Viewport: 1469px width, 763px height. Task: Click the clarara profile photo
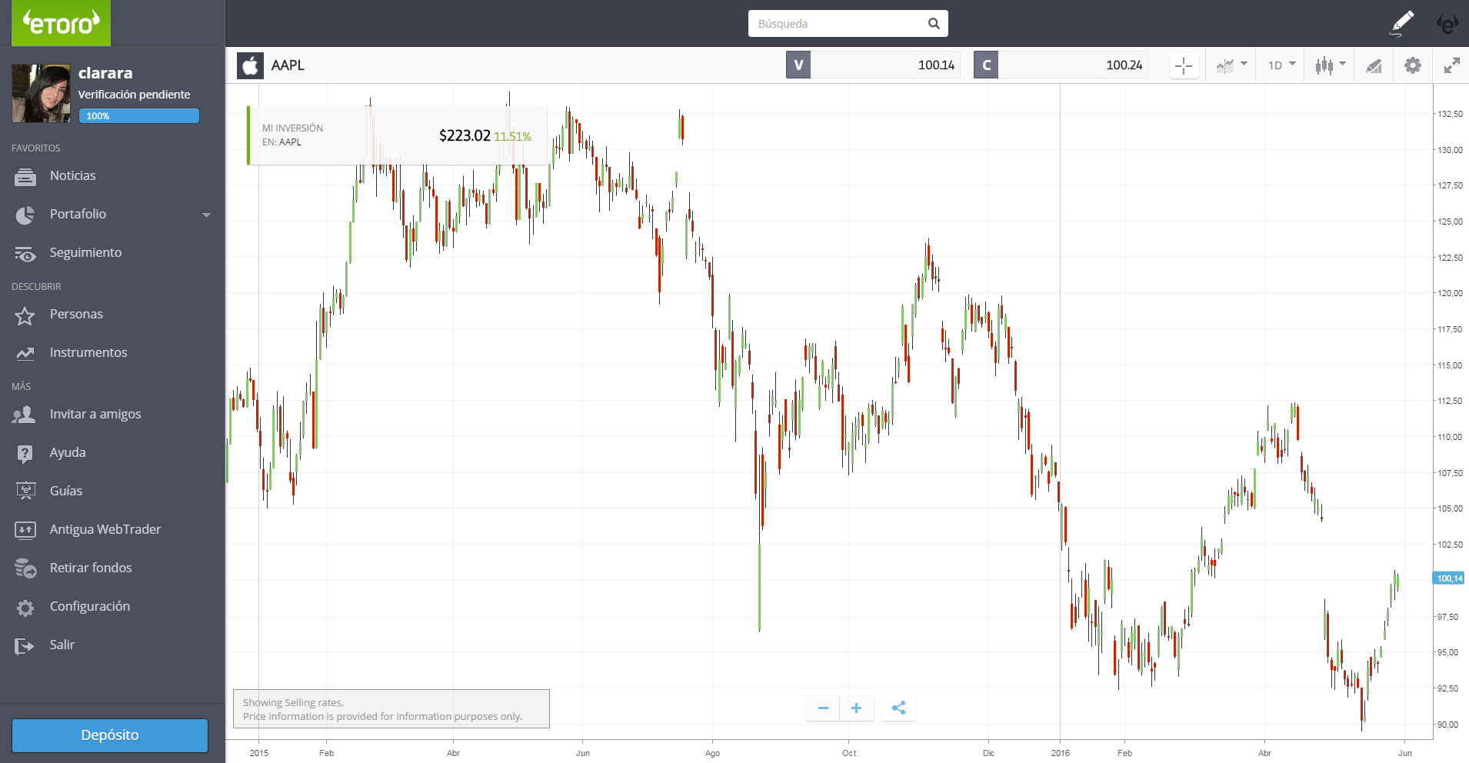[x=41, y=94]
